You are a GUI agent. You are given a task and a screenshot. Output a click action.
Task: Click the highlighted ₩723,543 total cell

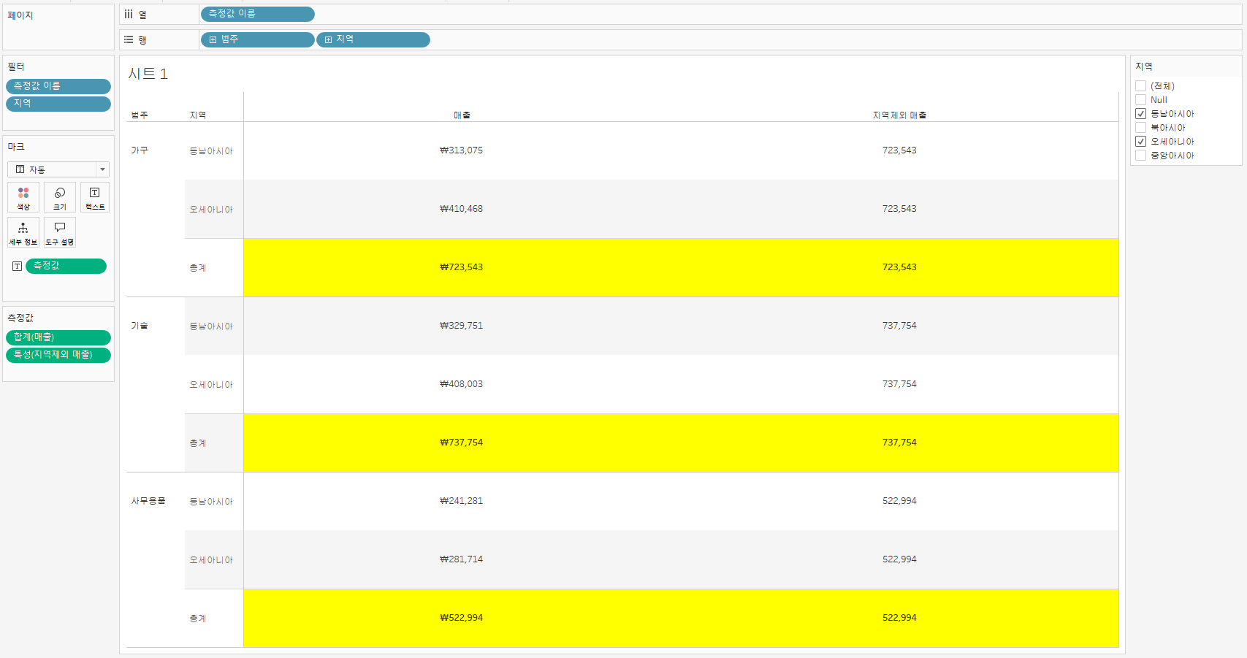click(462, 267)
